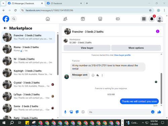
Task: Record a voice clip with microphone icon
Action: pos(65,112)
